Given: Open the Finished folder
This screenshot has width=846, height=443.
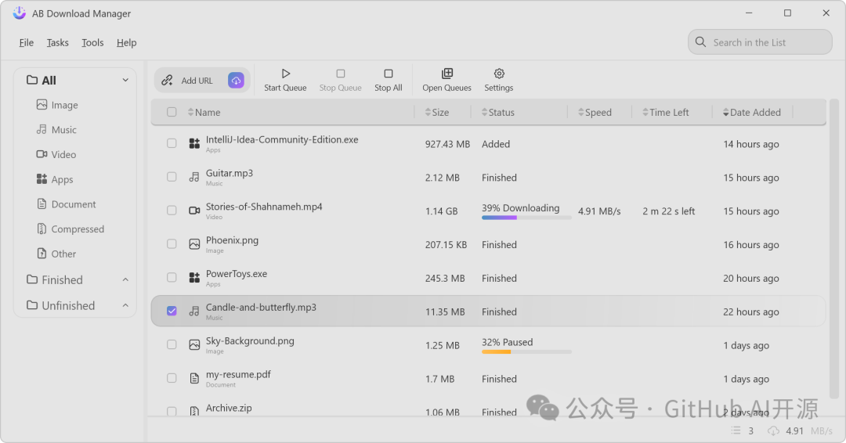Looking at the screenshot, I should coord(55,279).
